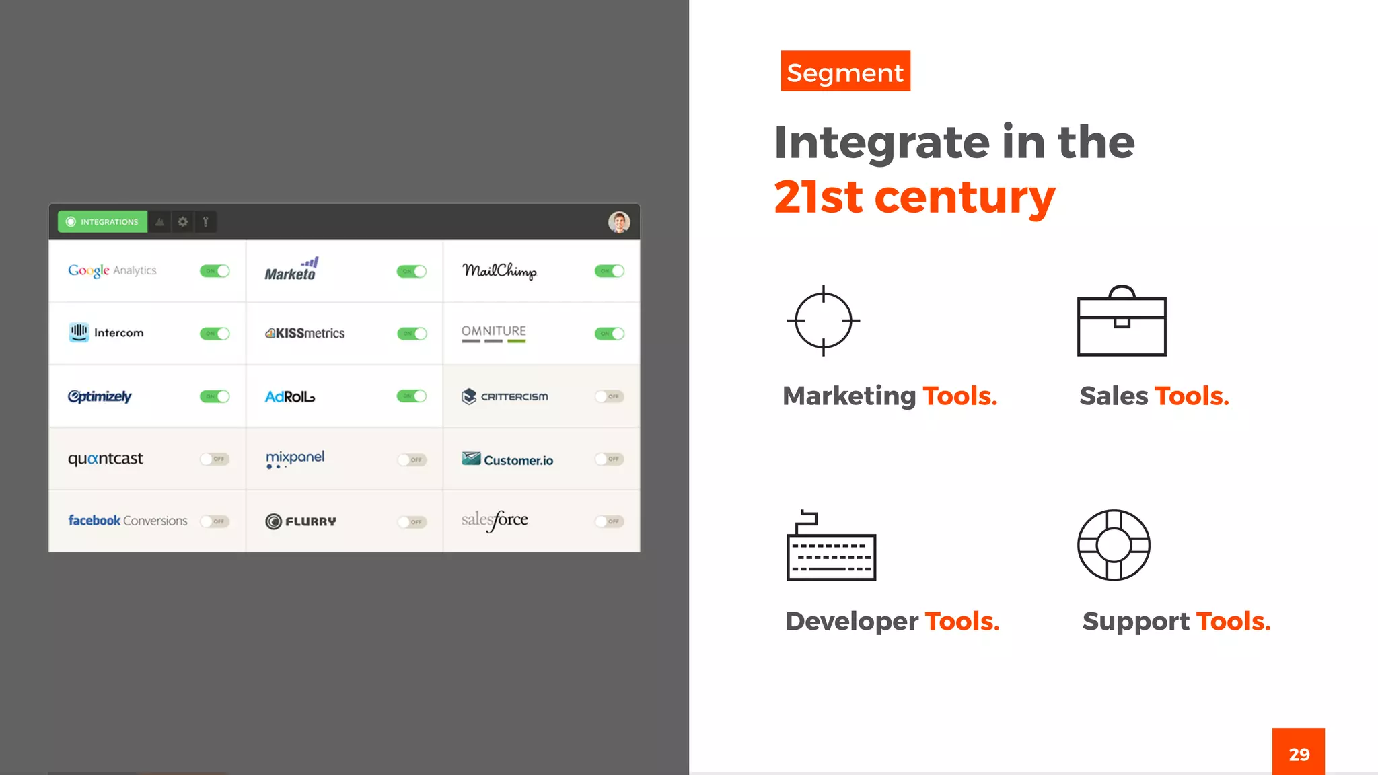
Task: Click the AdRoll logo
Action: [x=290, y=397]
